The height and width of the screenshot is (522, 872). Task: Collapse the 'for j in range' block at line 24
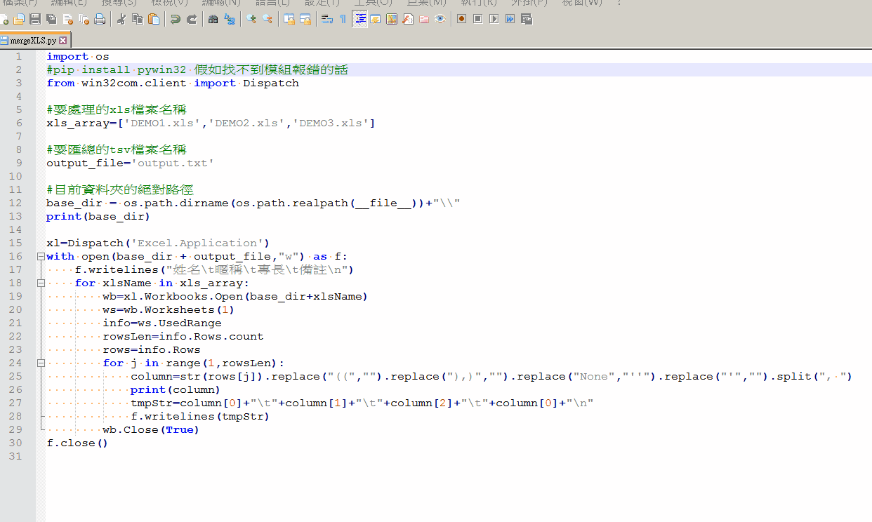click(41, 363)
